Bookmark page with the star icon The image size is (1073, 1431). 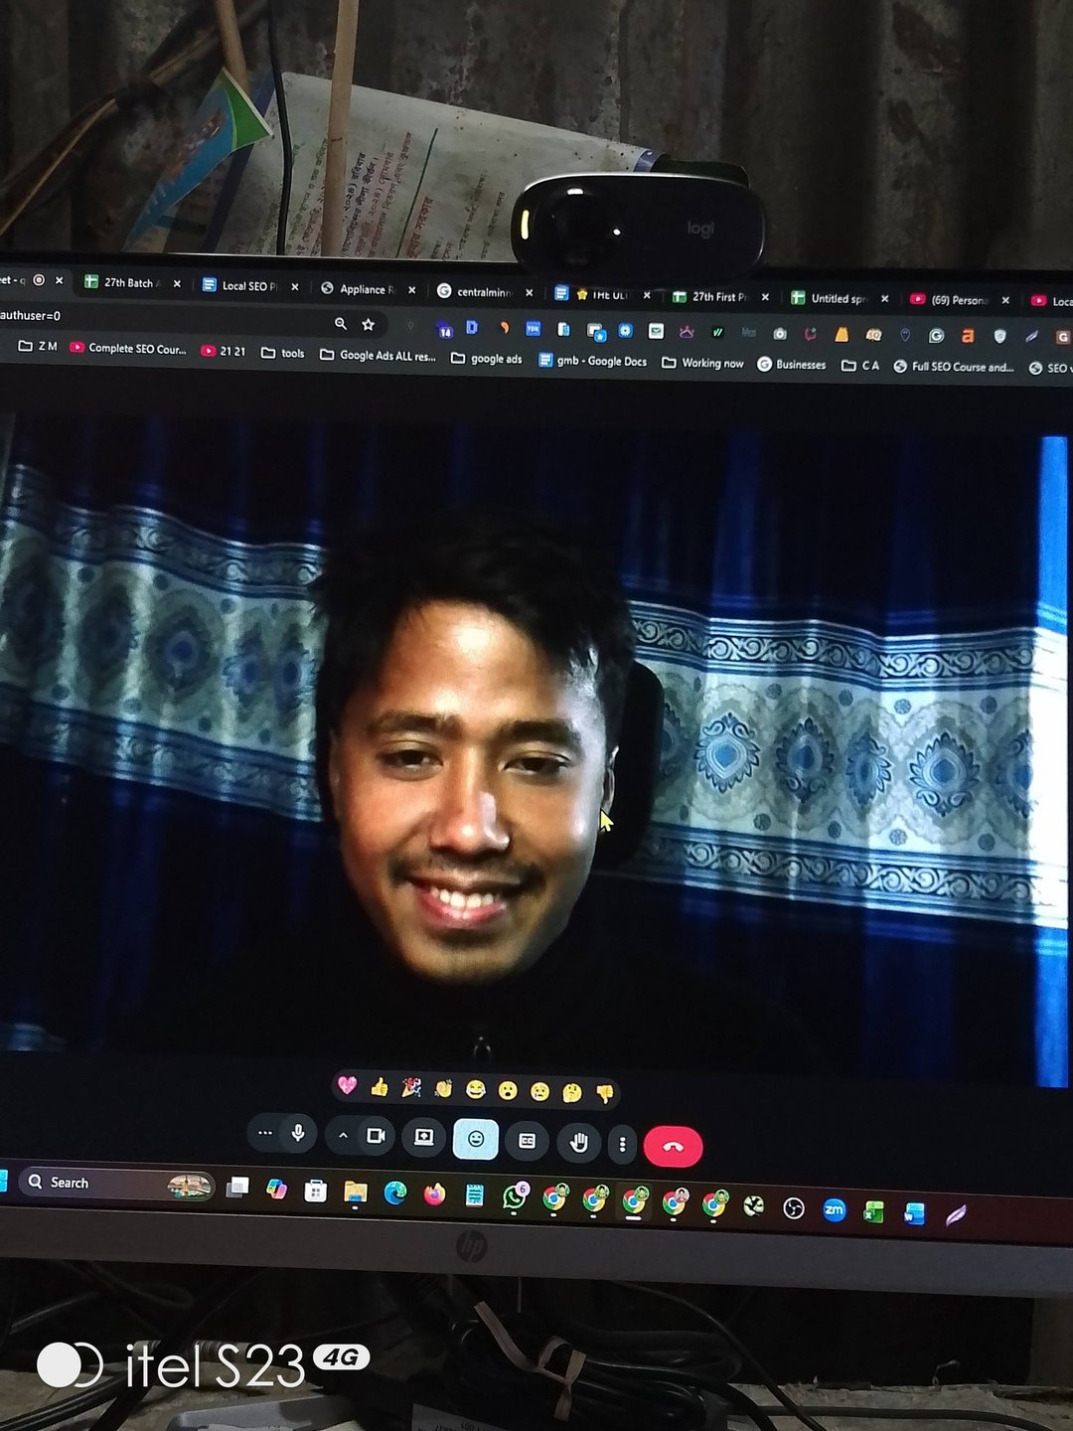point(369,324)
